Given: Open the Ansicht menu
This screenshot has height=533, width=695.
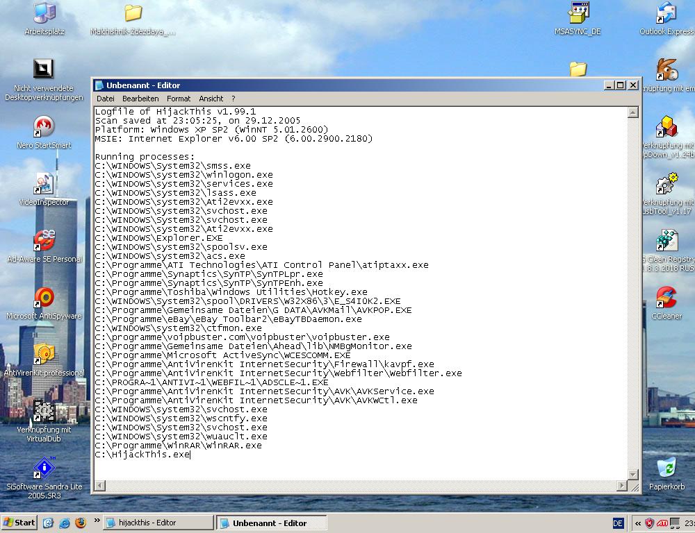Looking at the screenshot, I should pyautogui.click(x=211, y=99).
